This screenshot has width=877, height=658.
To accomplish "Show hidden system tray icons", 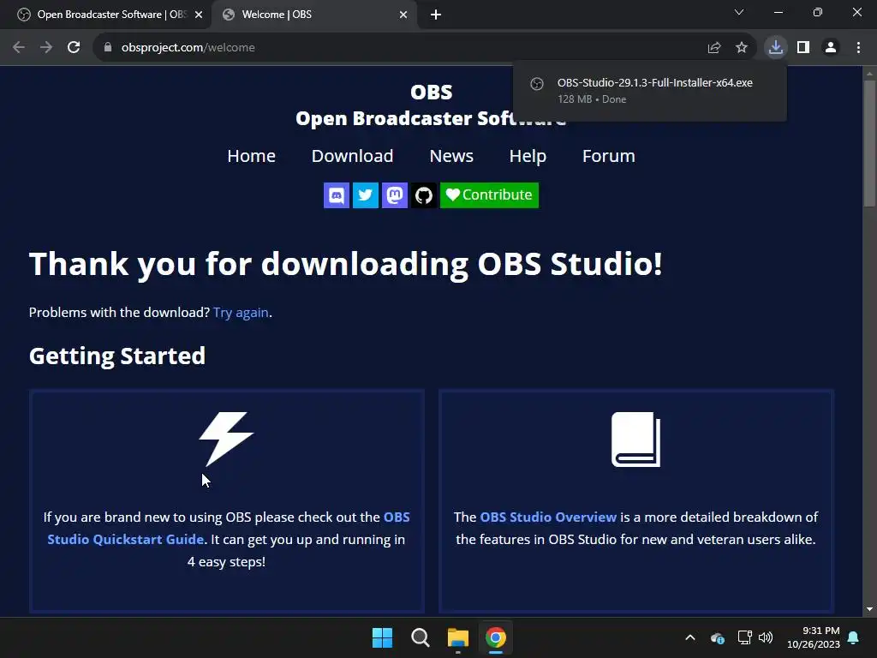I will tap(690, 637).
